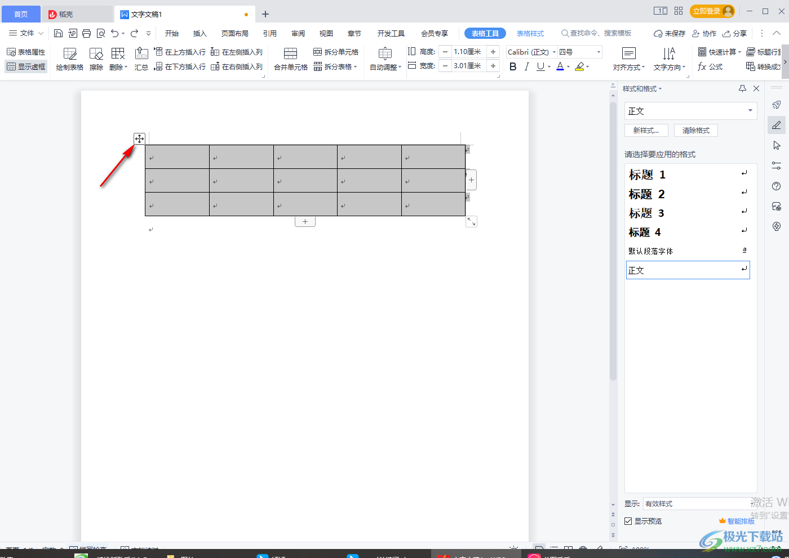Toggle underline formatting
The image size is (789, 558).
540,66
